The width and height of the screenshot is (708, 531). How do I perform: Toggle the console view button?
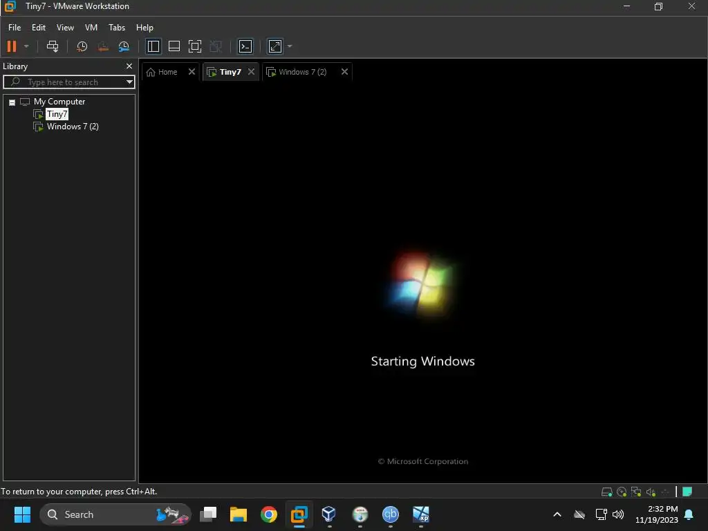pos(245,46)
